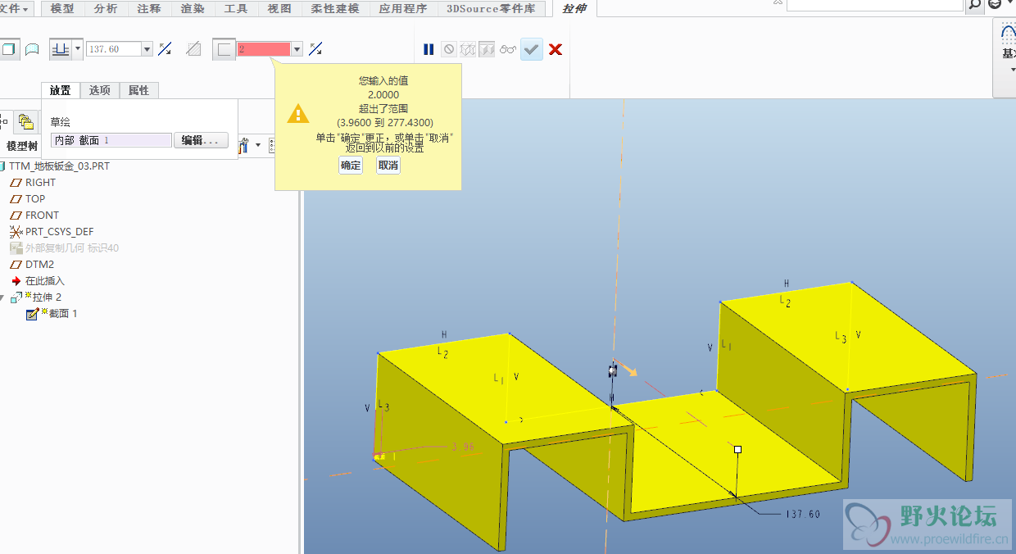Click the 编辑... sketch button
Screen dimensions: 1016x554
(x=201, y=140)
